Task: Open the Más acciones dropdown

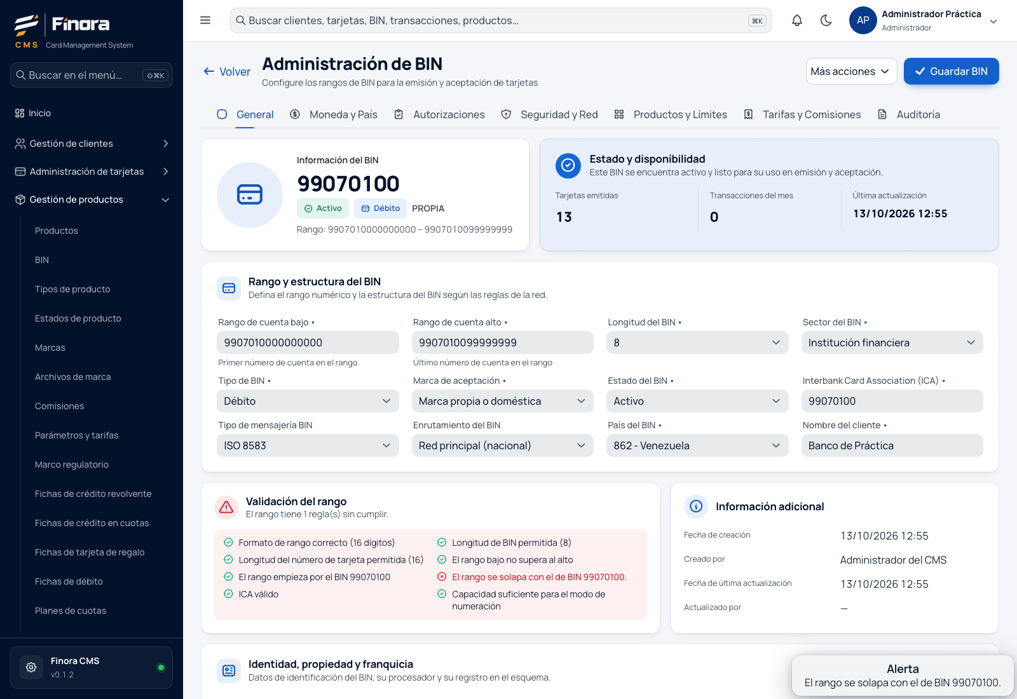Action: [852, 71]
